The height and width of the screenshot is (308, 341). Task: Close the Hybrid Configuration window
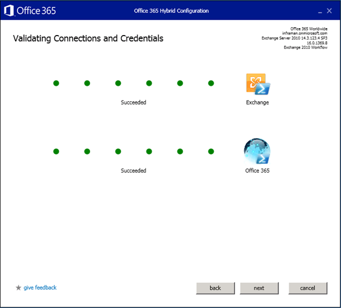click(x=331, y=11)
